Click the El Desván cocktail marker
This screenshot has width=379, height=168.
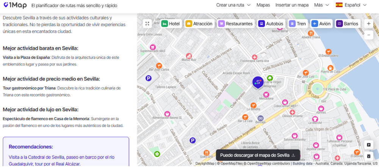(x=357, y=152)
